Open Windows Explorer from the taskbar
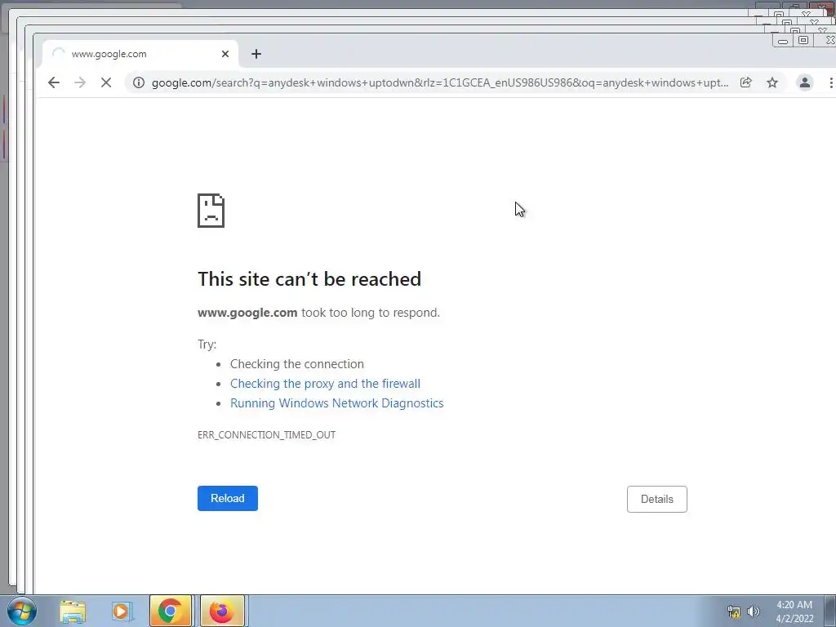 click(x=73, y=611)
